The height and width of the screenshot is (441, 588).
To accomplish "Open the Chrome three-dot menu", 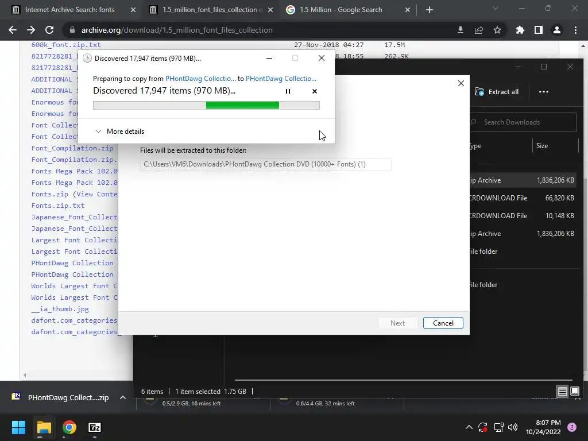I will (575, 30).
